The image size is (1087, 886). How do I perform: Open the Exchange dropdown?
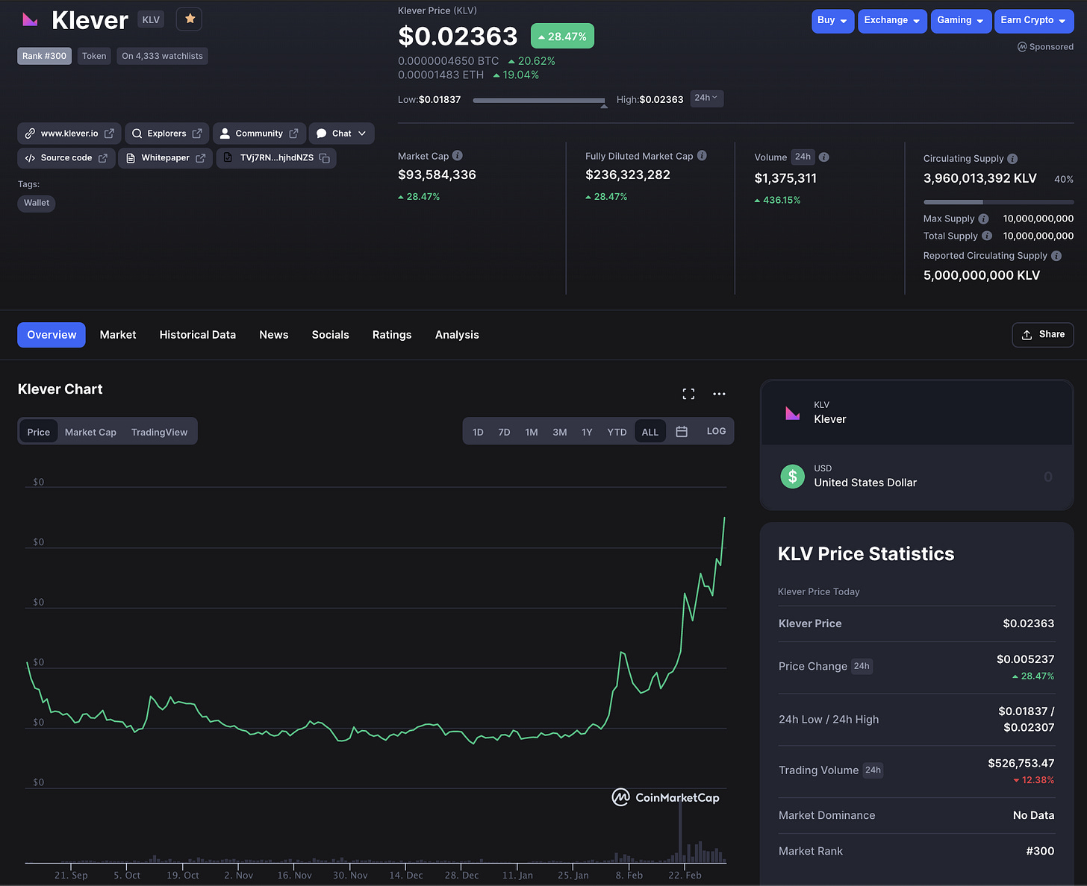coord(892,21)
